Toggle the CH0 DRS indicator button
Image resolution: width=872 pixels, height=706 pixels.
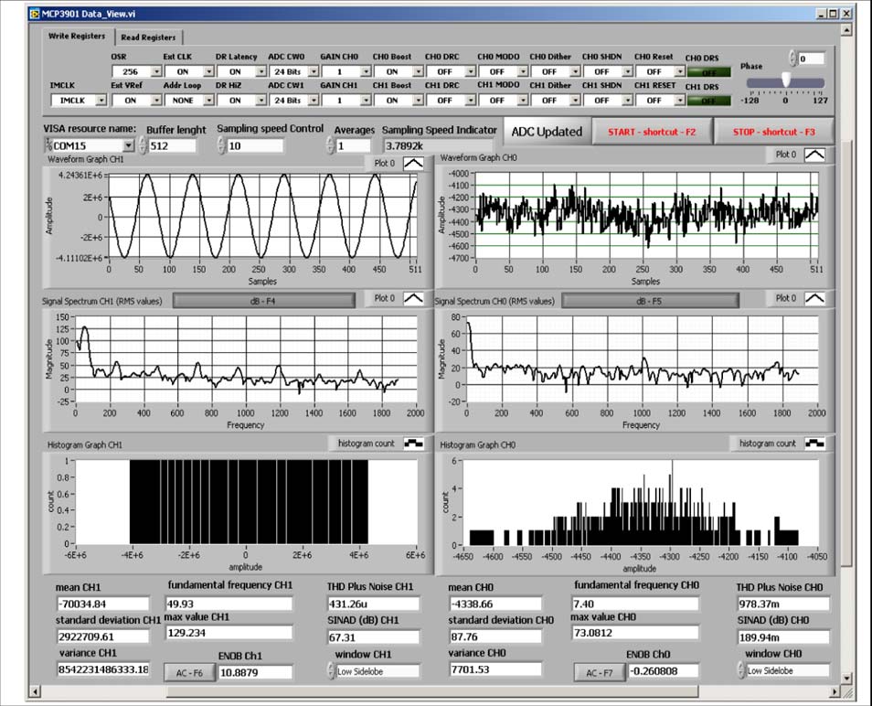[708, 73]
